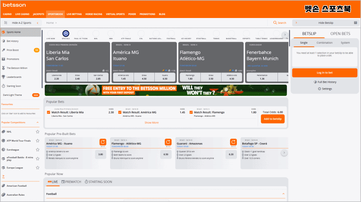The image size is (361, 202).
Task: Click the Add to betslip button
Action: pyautogui.click(x=273, y=119)
